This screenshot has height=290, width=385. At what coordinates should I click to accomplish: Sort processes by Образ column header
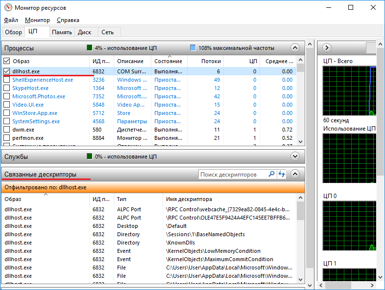coord(49,61)
